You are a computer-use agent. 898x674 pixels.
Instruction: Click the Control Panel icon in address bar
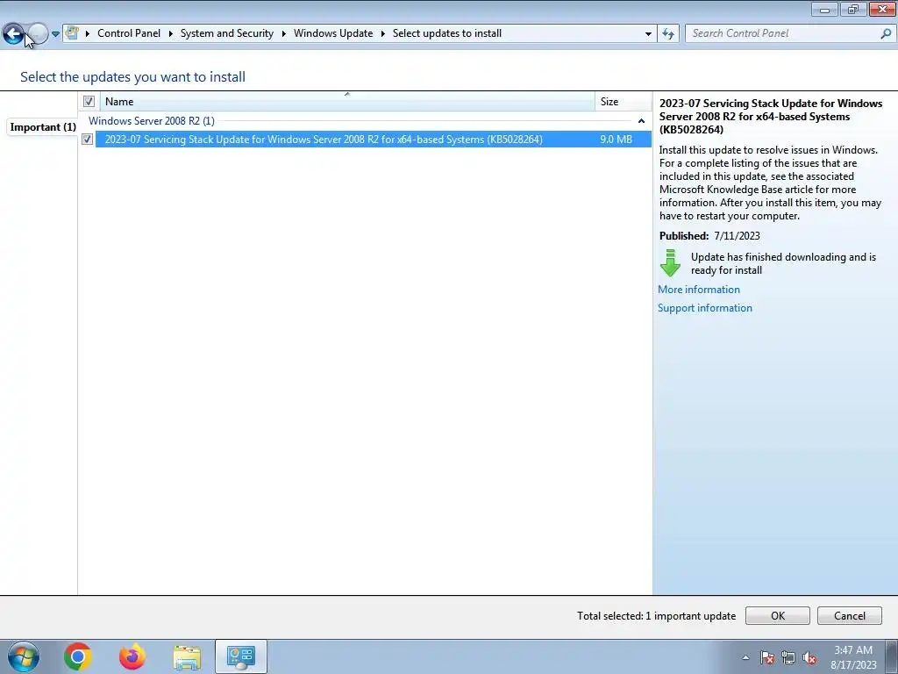click(72, 33)
